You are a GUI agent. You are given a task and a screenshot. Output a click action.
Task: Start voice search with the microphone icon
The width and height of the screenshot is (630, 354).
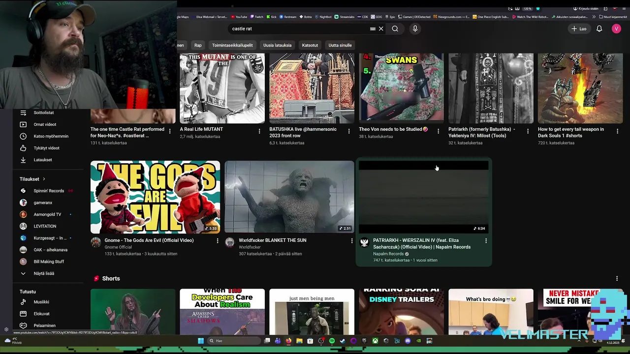tap(415, 29)
